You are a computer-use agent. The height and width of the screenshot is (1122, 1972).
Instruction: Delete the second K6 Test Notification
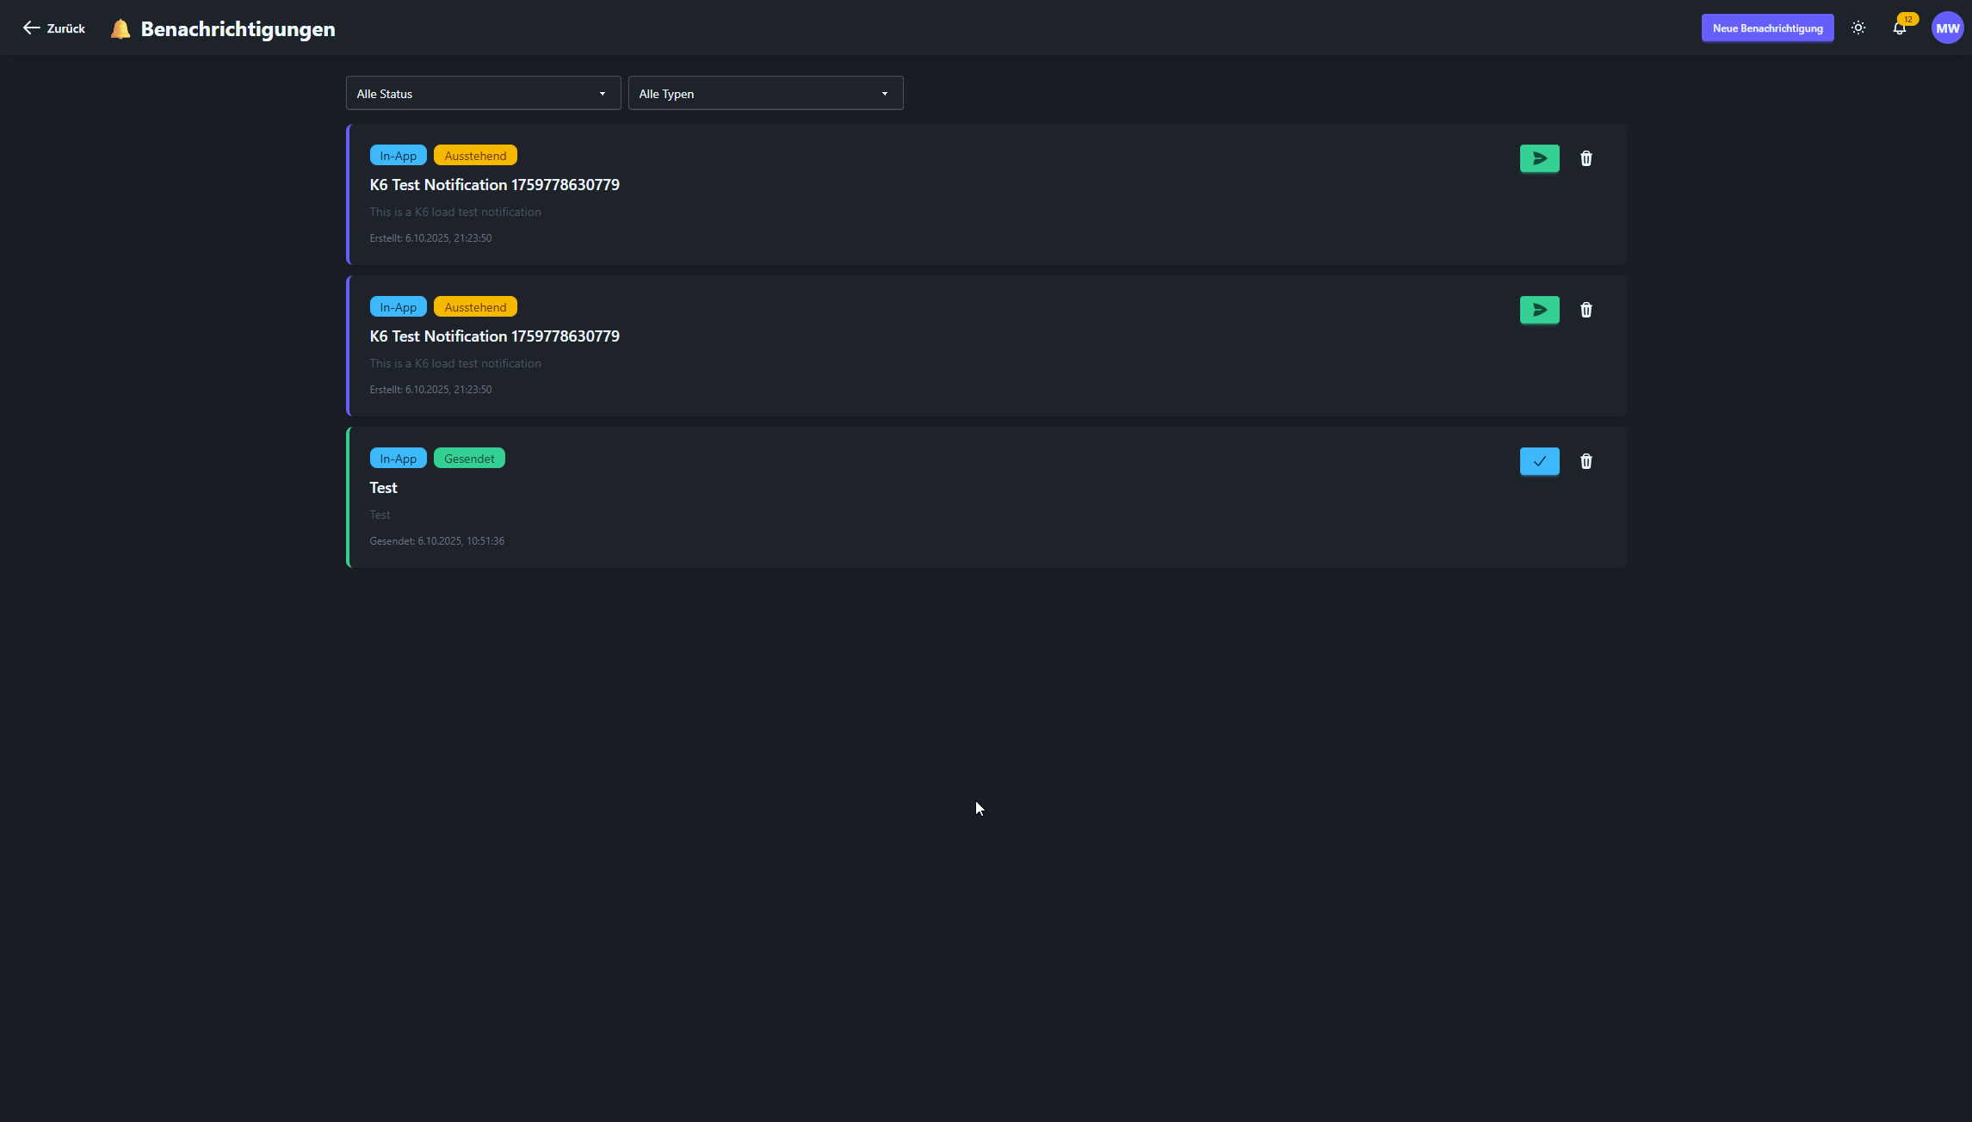1586,310
